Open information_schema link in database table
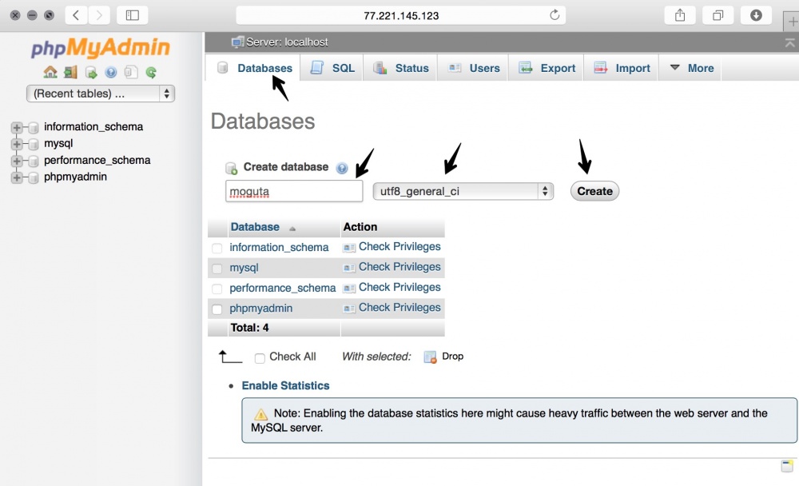The width and height of the screenshot is (799, 486). [x=279, y=247]
